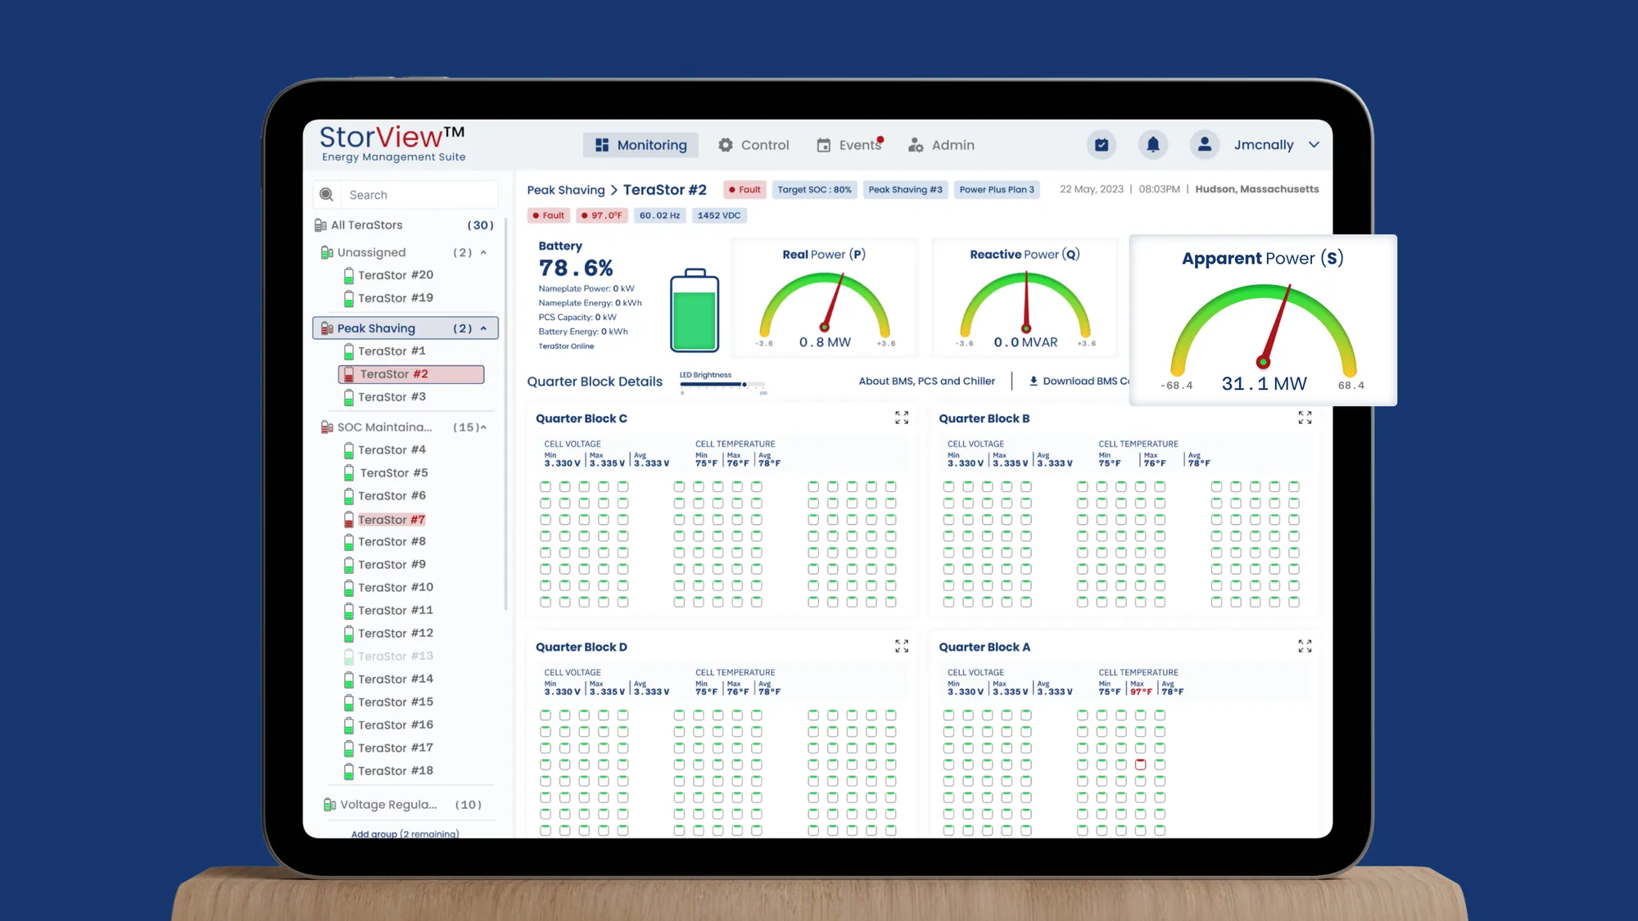Click the Download BMS button
This screenshot has width=1638, height=921.
pos(1079,381)
